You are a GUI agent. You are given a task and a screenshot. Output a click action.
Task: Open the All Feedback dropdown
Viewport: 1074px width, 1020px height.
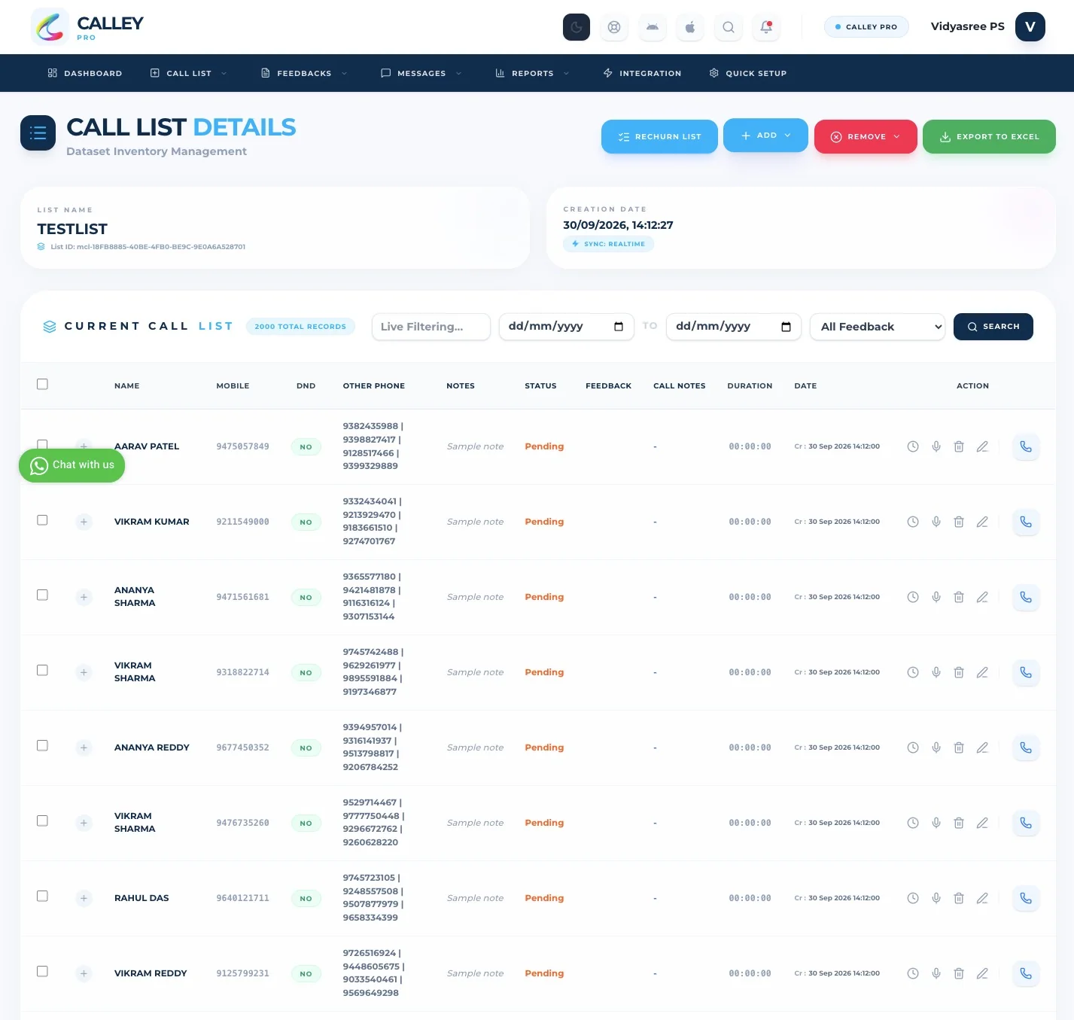878,327
